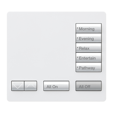
Task: Click the "All Off" gray text label
Action: 85,87
